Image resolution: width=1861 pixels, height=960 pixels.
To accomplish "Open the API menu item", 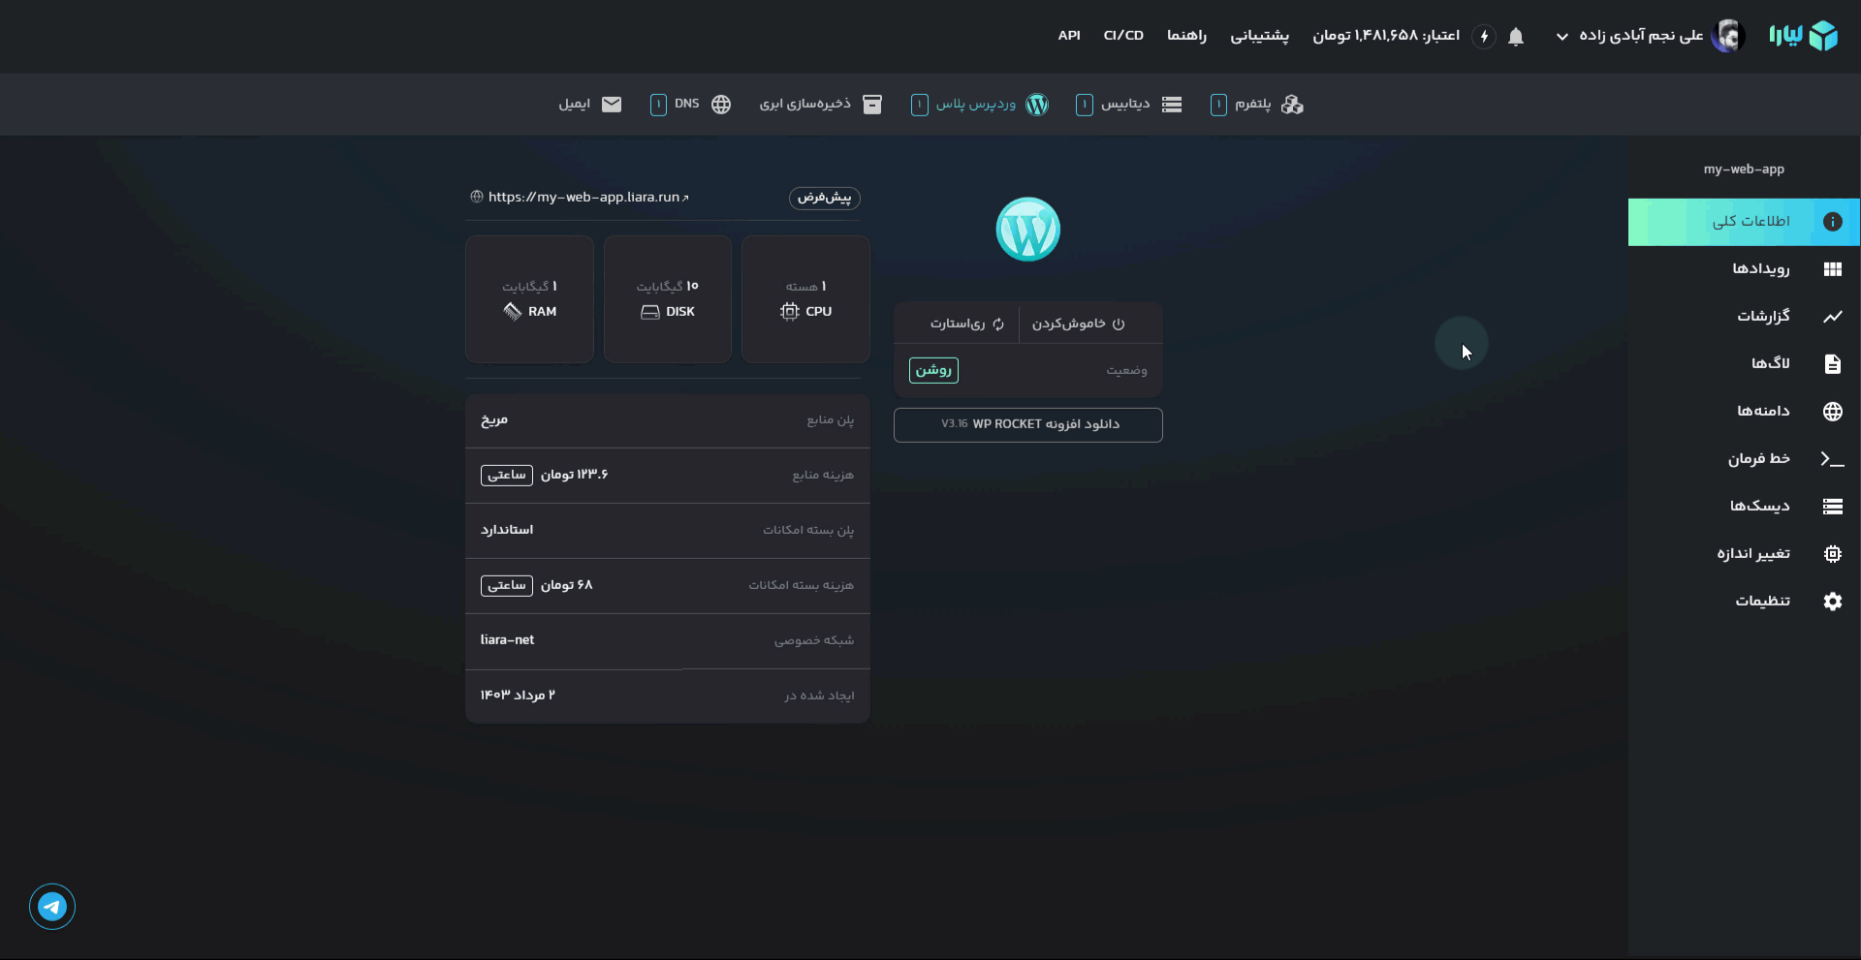I will [1069, 36].
